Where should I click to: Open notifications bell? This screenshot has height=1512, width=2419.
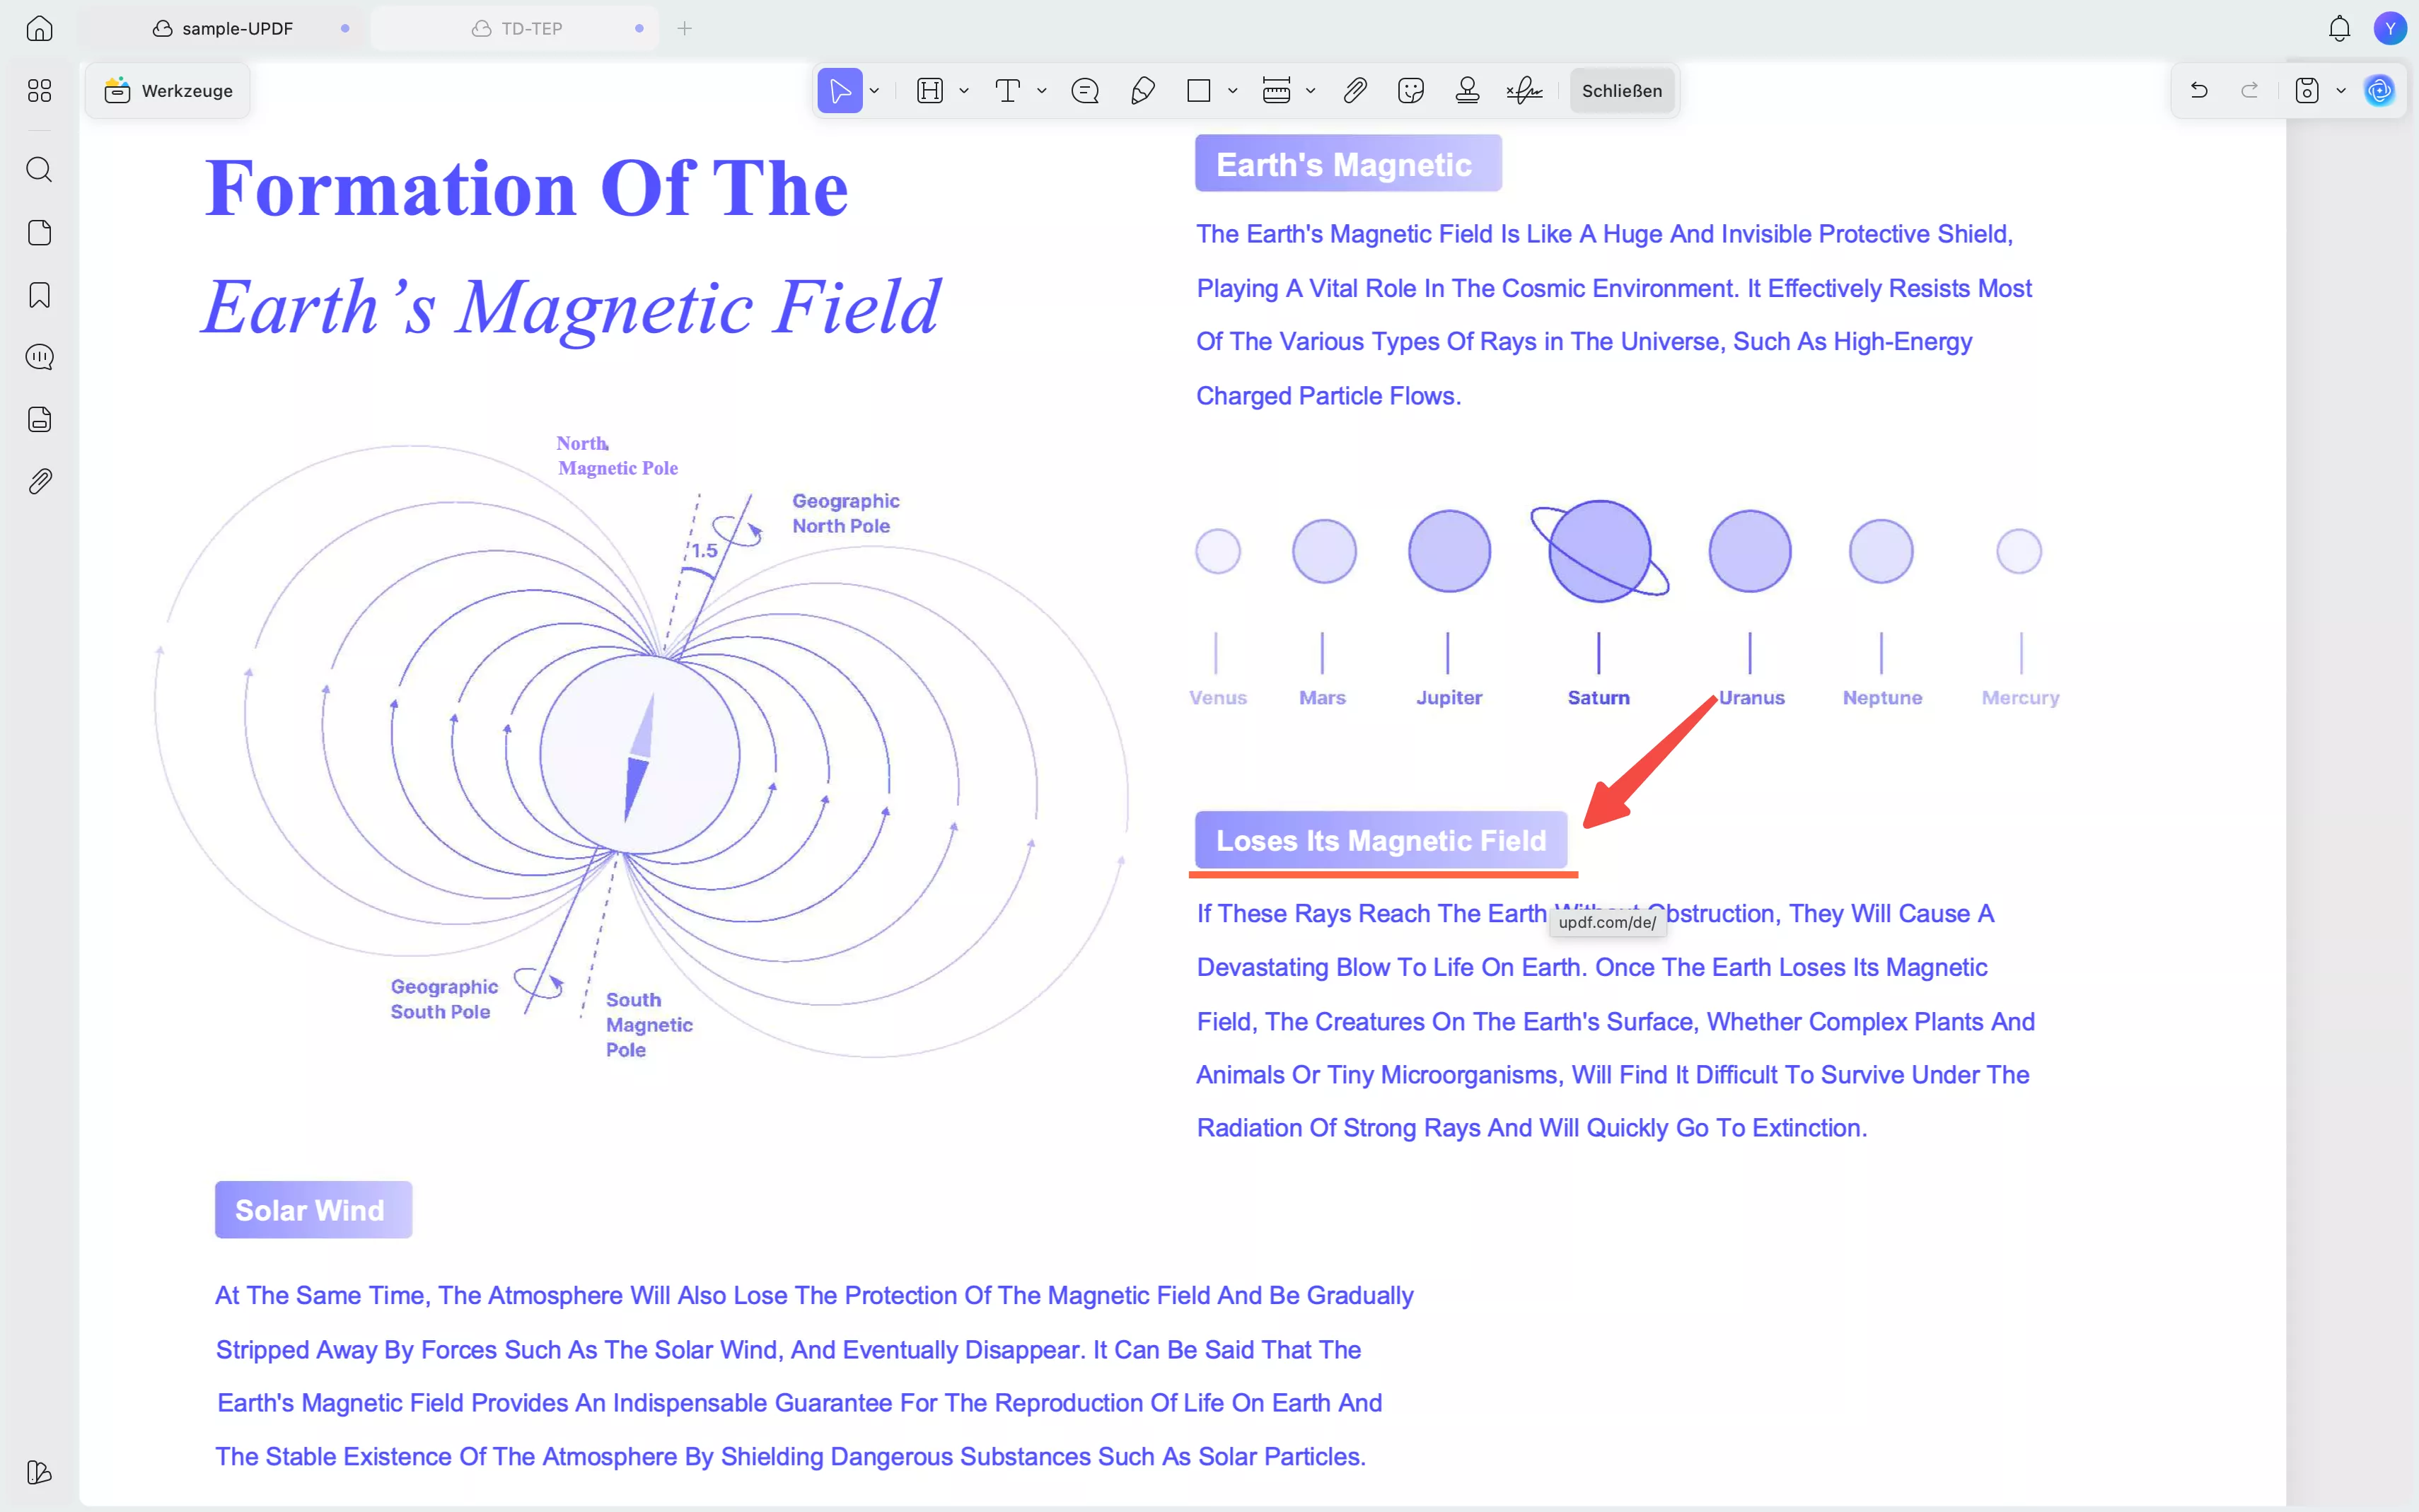[x=2339, y=29]
